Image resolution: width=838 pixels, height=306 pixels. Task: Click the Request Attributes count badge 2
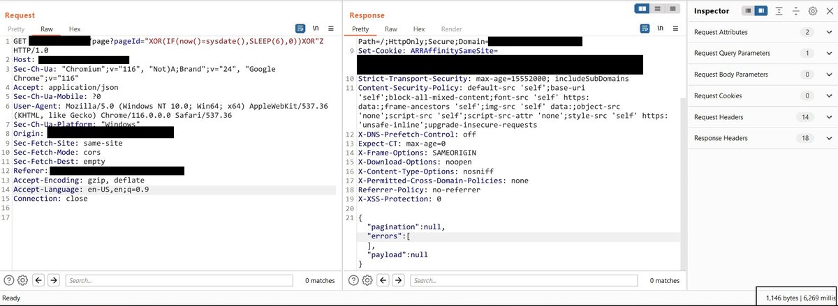coord(807,33)
